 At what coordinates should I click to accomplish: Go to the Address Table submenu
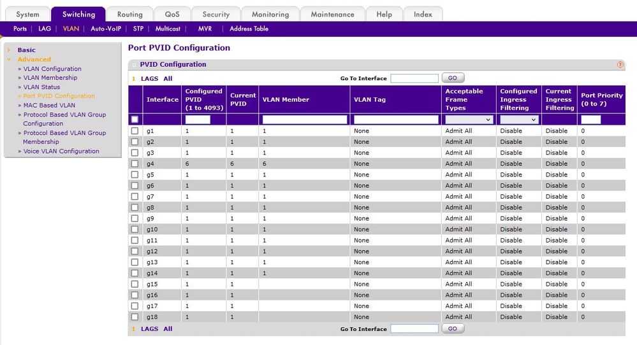coord(249,29)
